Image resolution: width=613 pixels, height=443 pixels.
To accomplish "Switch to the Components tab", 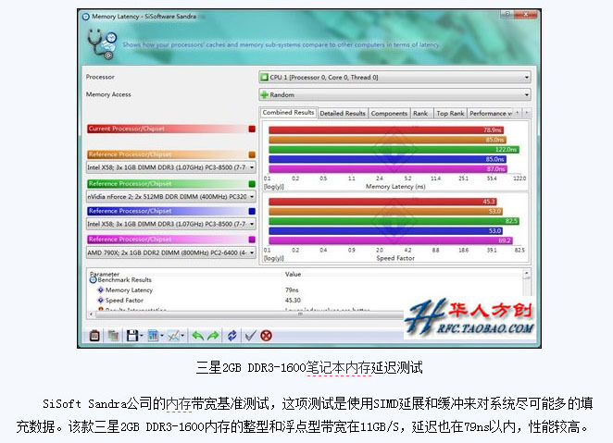I will pos(389,113).
